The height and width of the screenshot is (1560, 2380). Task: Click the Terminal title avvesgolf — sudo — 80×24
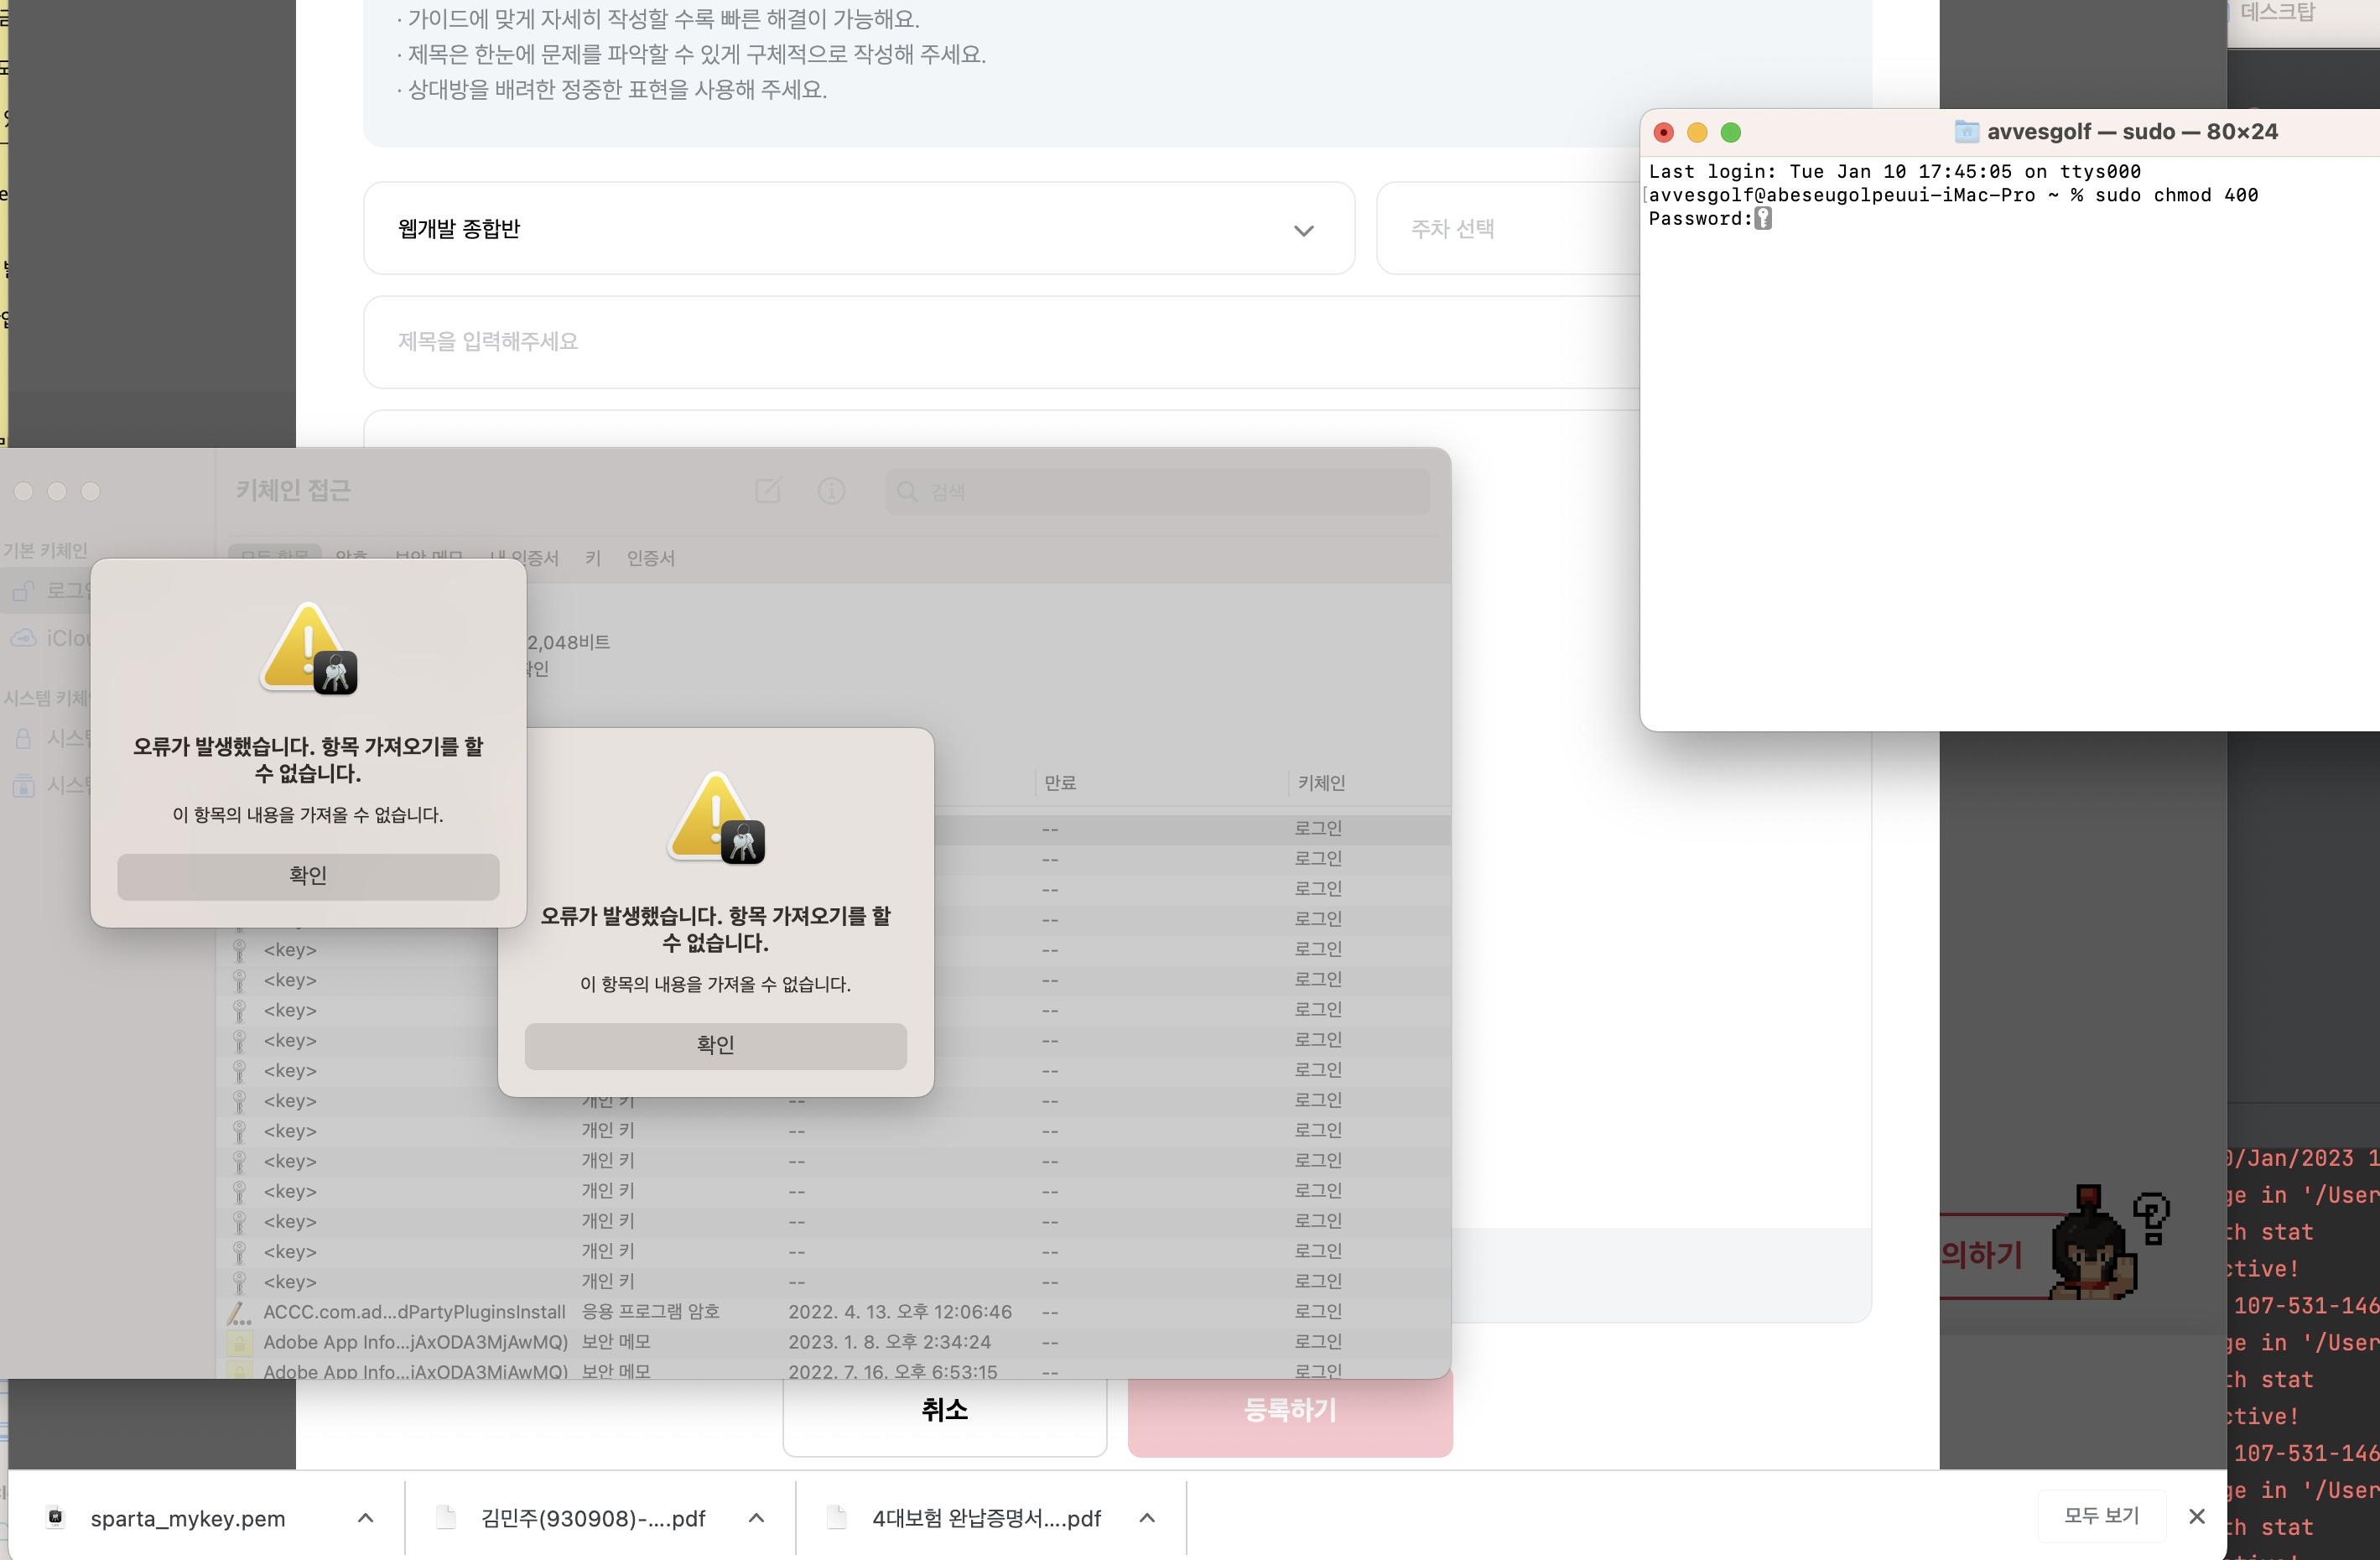2132,132
